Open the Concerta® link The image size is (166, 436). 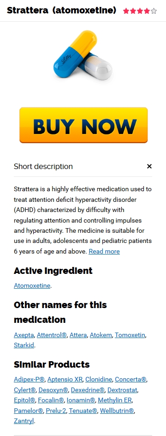click(x=131, y=379)
